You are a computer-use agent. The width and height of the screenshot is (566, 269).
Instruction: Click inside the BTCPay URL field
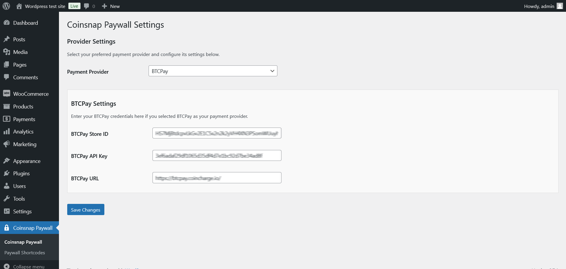(217, 177)
